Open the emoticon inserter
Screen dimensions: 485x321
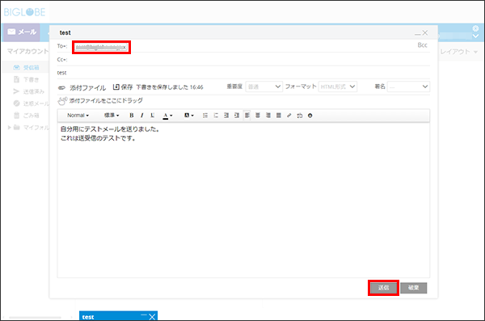(x=310, y=116)
